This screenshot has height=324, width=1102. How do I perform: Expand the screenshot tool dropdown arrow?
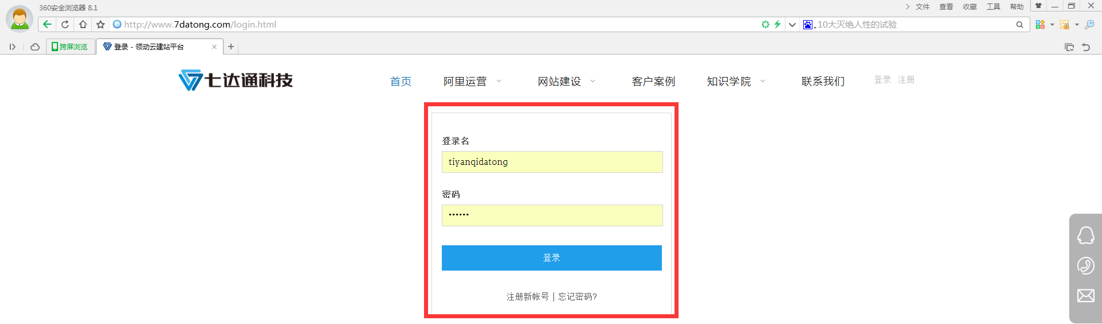click(x=1077, y=25)
